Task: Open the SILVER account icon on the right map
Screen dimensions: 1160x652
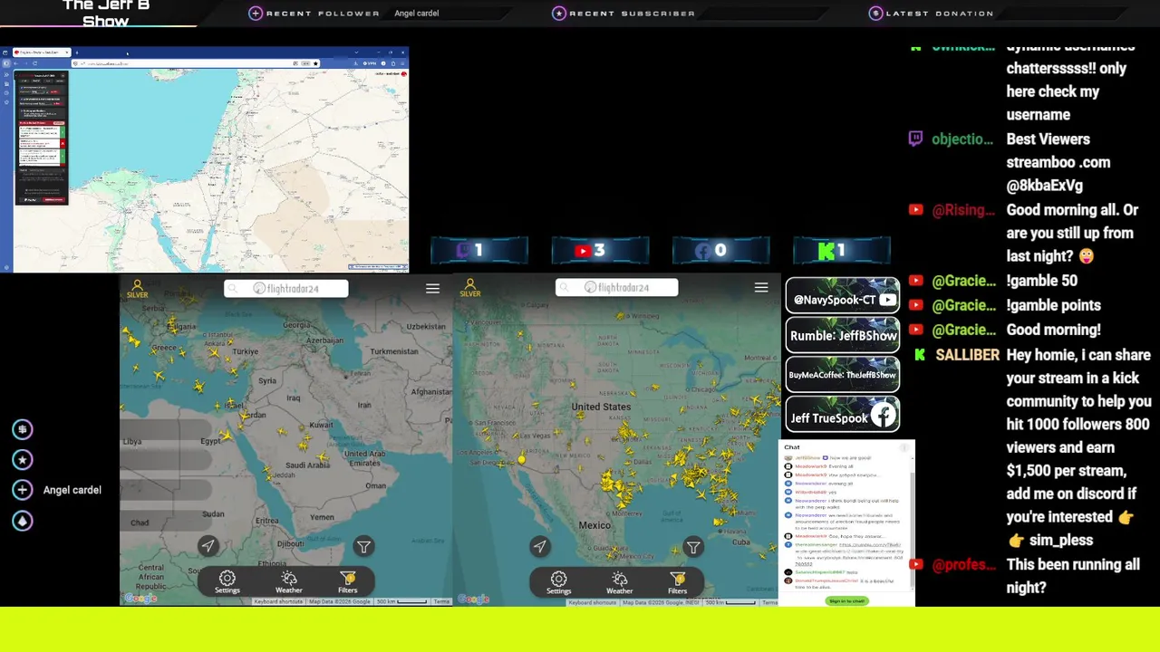Action: click(x=470, y=289)
